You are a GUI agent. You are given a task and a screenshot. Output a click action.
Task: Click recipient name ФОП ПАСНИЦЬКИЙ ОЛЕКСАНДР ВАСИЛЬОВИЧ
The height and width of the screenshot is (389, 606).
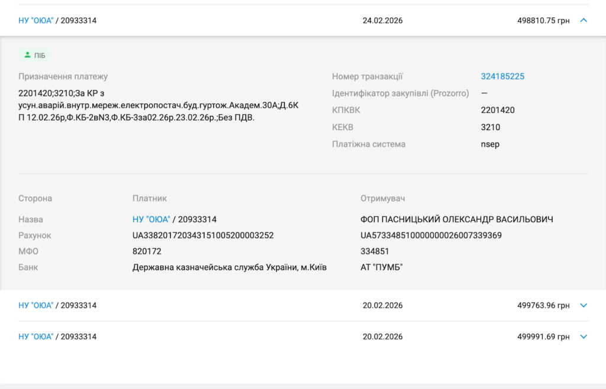[x=456, y=219]
